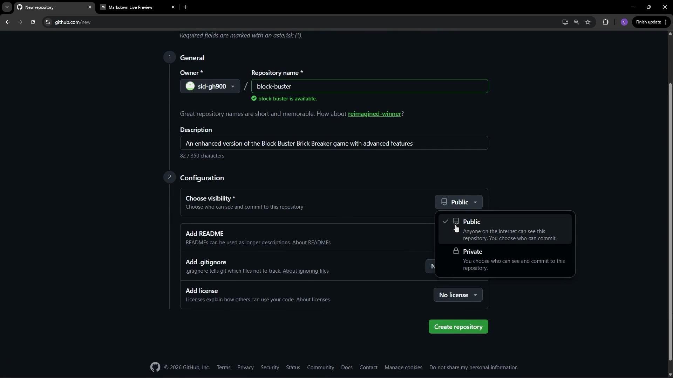Use the suggested name reimagined-winner
Viewport: 673px width, 378px height.
click(x=374, y=114)
